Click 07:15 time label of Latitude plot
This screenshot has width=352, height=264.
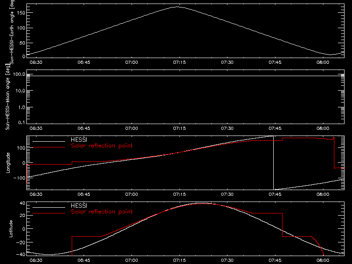tap(180, 260)
